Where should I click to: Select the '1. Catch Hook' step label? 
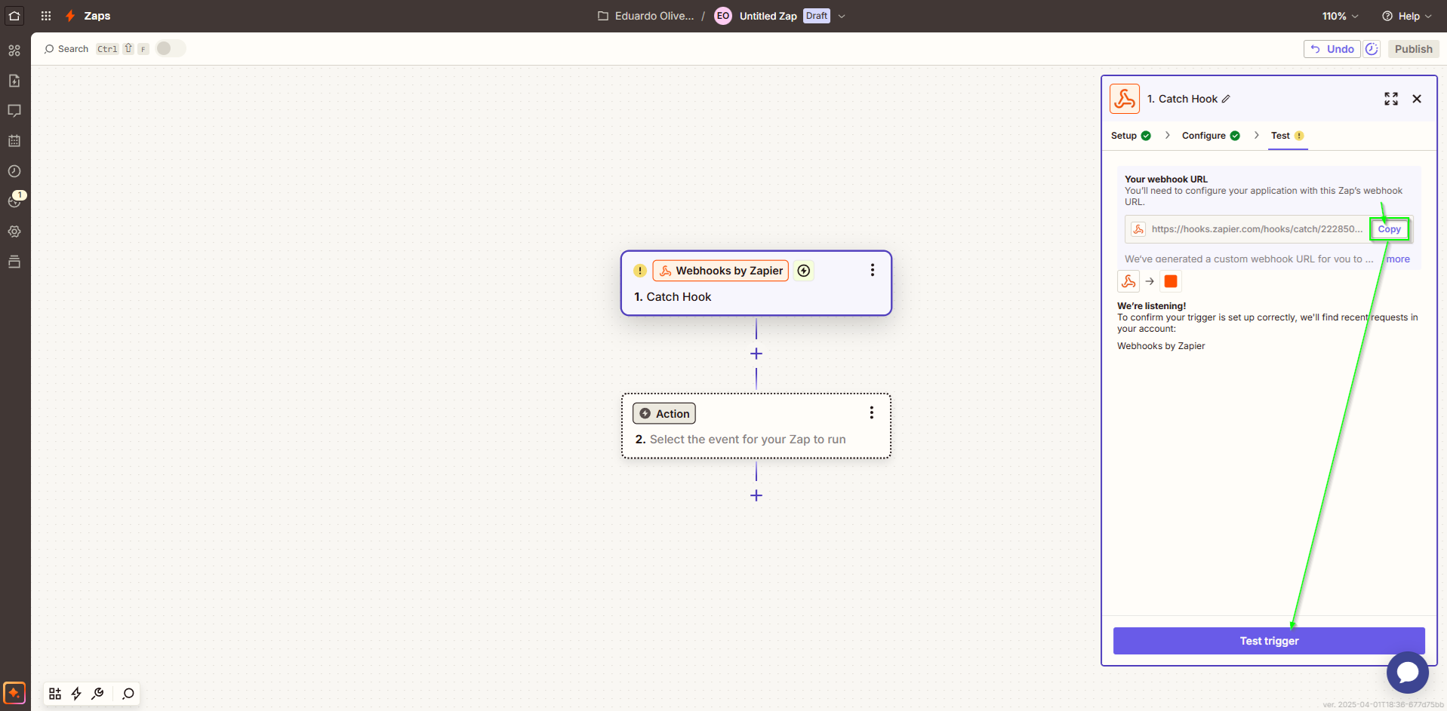(673, 297)
